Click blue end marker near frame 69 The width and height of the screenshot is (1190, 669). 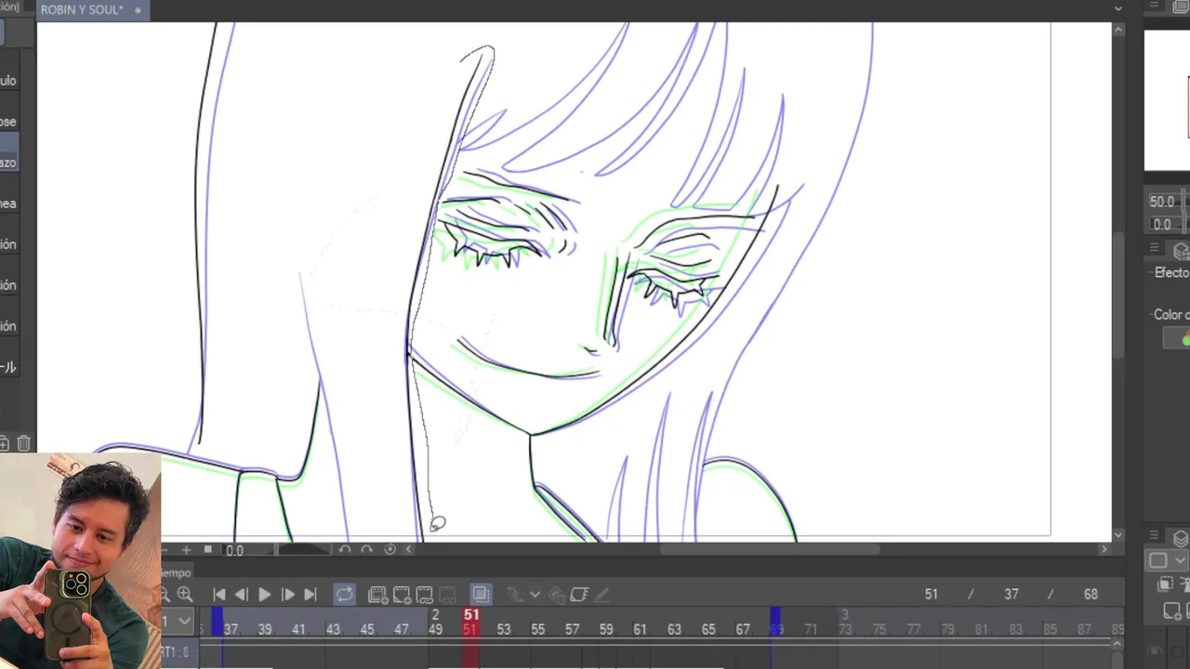pos(774,623)
